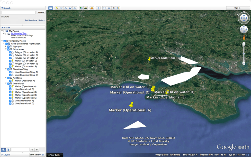Click the Get Directions link
251x157 pixels.
point(31,20)
